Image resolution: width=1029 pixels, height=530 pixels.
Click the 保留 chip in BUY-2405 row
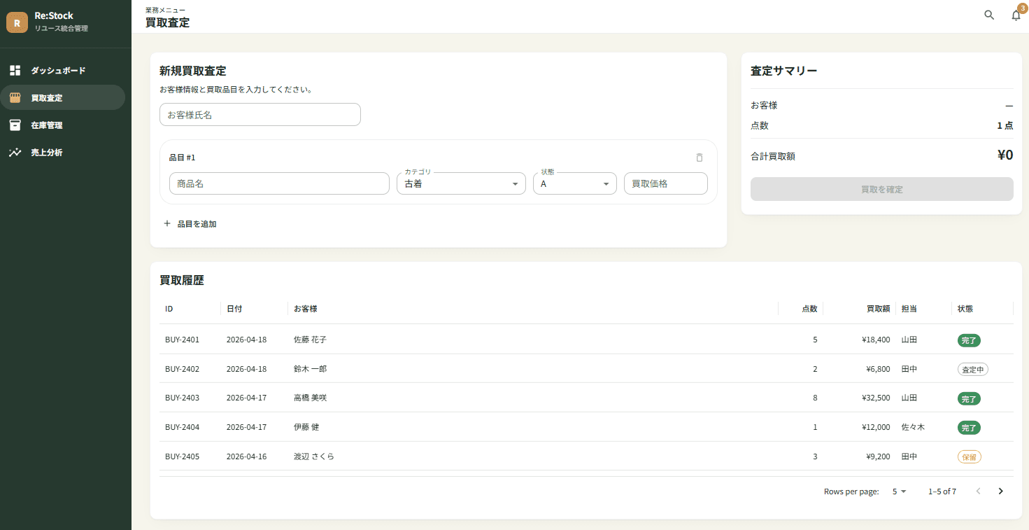[970, 456]
